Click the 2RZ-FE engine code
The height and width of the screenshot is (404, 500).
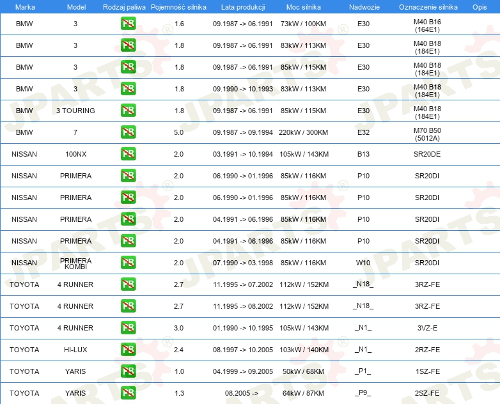(427, 350)
